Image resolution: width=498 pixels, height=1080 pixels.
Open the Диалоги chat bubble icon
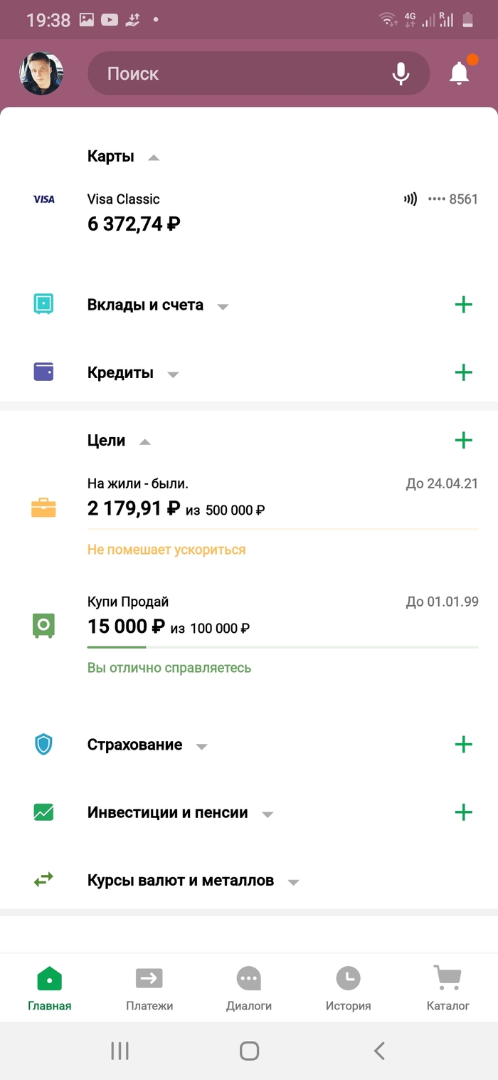point(248,978)
